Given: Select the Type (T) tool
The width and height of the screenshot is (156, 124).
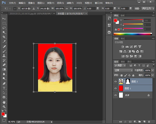Looking at the screenshot, I should (x=4, y=88).
